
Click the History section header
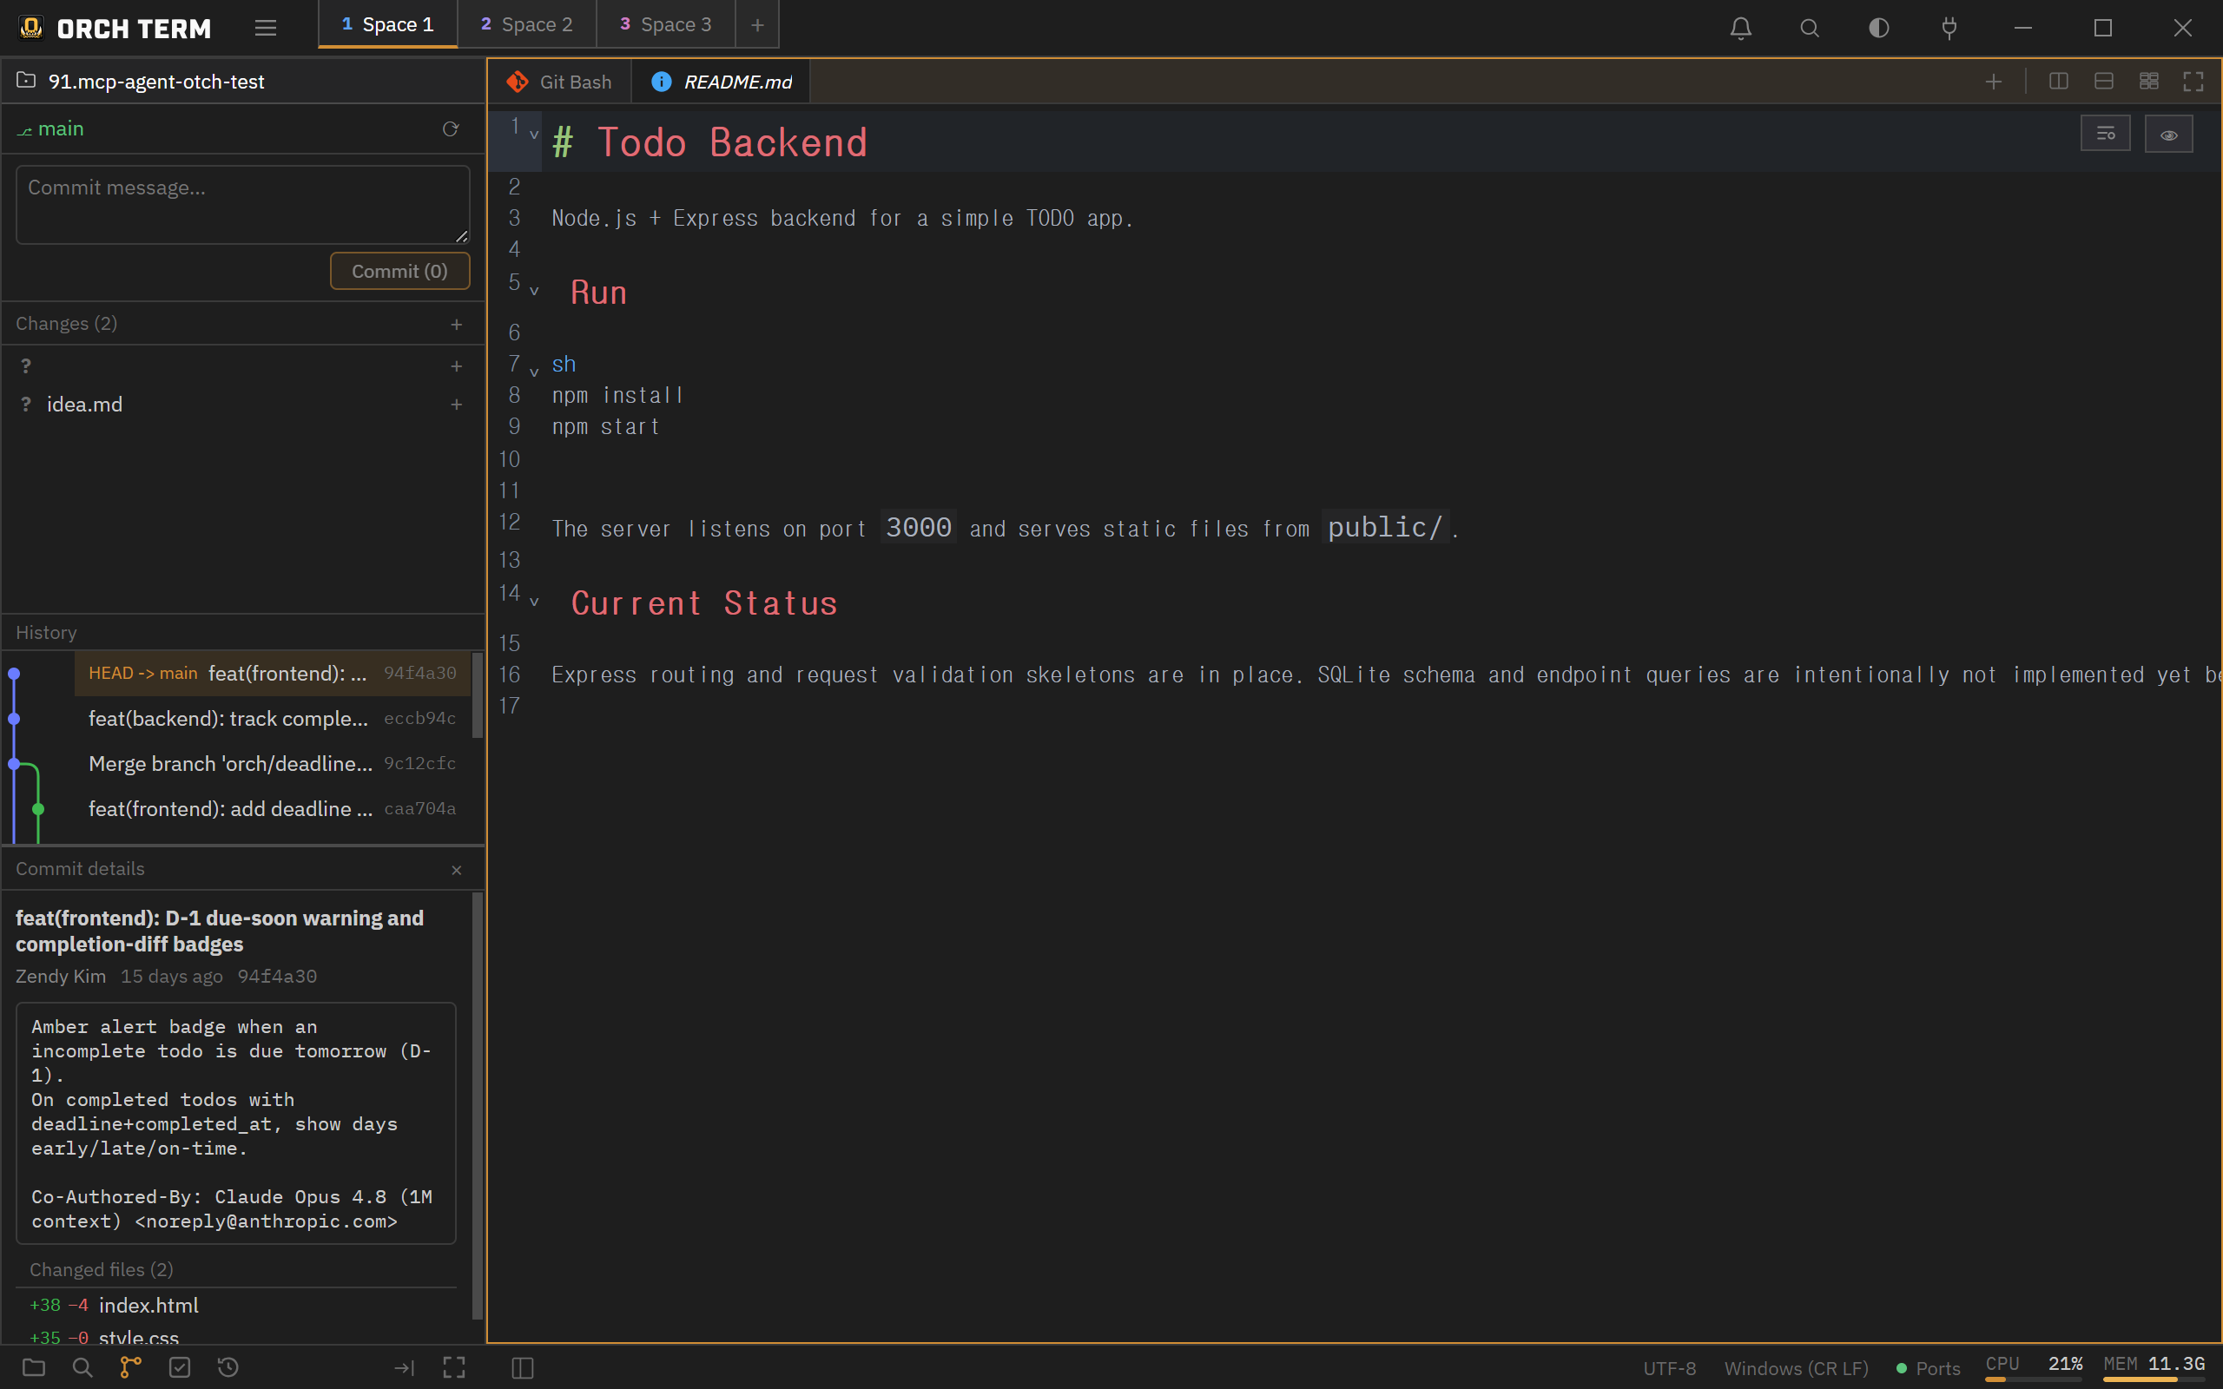click(242, 633)
